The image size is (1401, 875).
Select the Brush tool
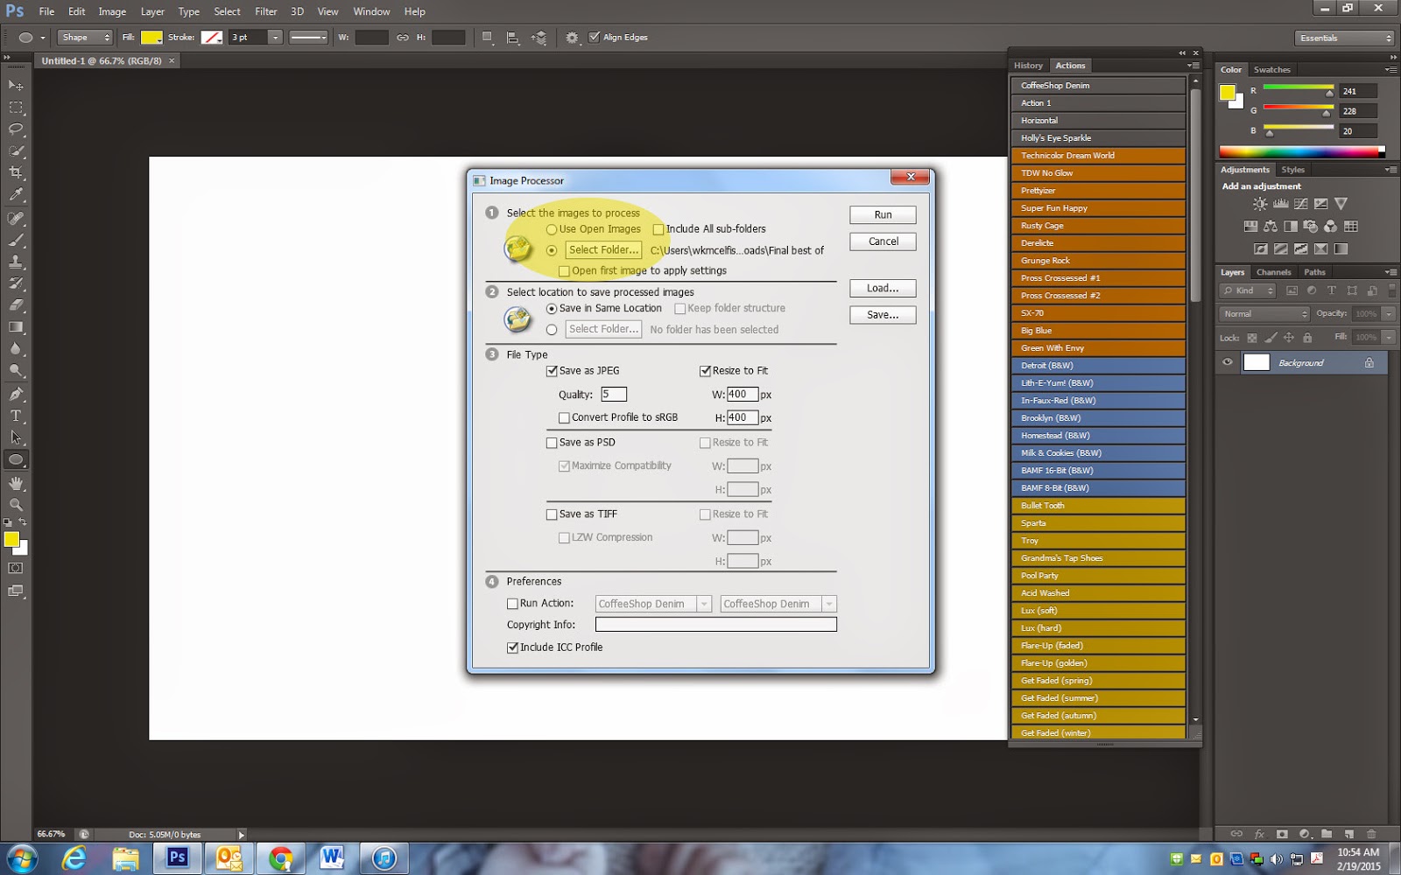pos(16,240)
